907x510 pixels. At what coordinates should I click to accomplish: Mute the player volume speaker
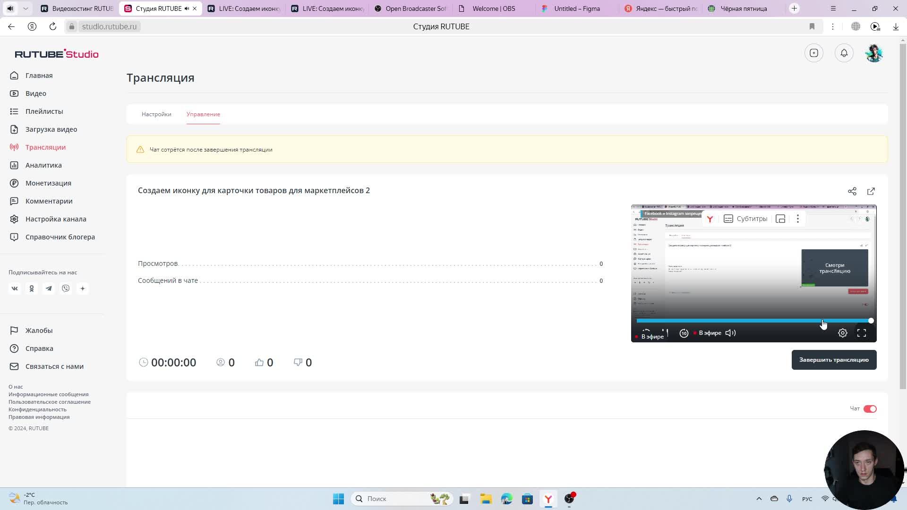click(730, 333)
